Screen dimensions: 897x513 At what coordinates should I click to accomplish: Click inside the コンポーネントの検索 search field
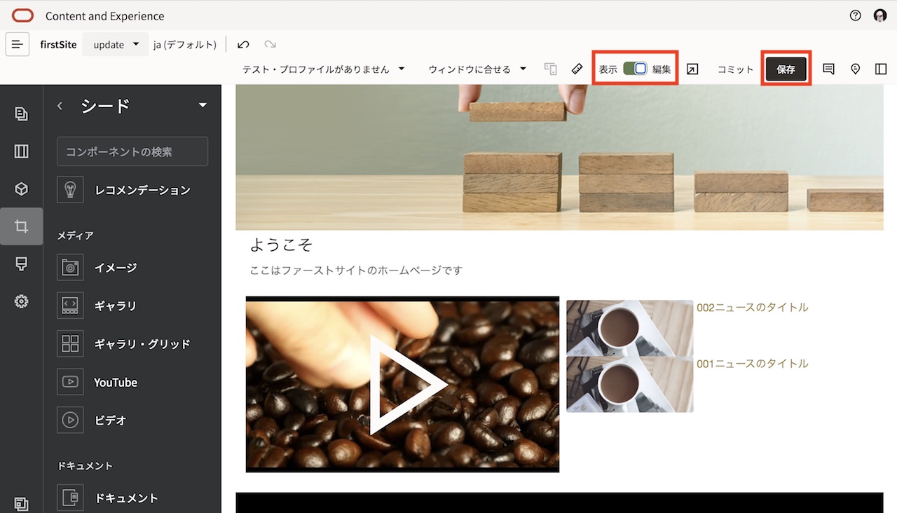pyautogui.click(x=132, y=151)
